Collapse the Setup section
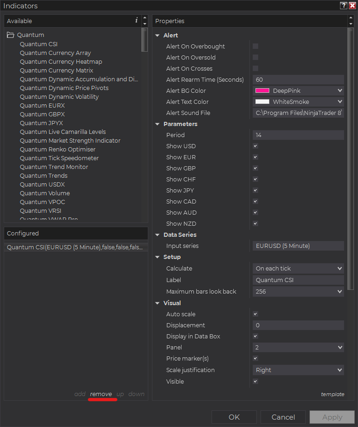The height and width of the screenshot is (427, 358). click(x=157, y=257)
